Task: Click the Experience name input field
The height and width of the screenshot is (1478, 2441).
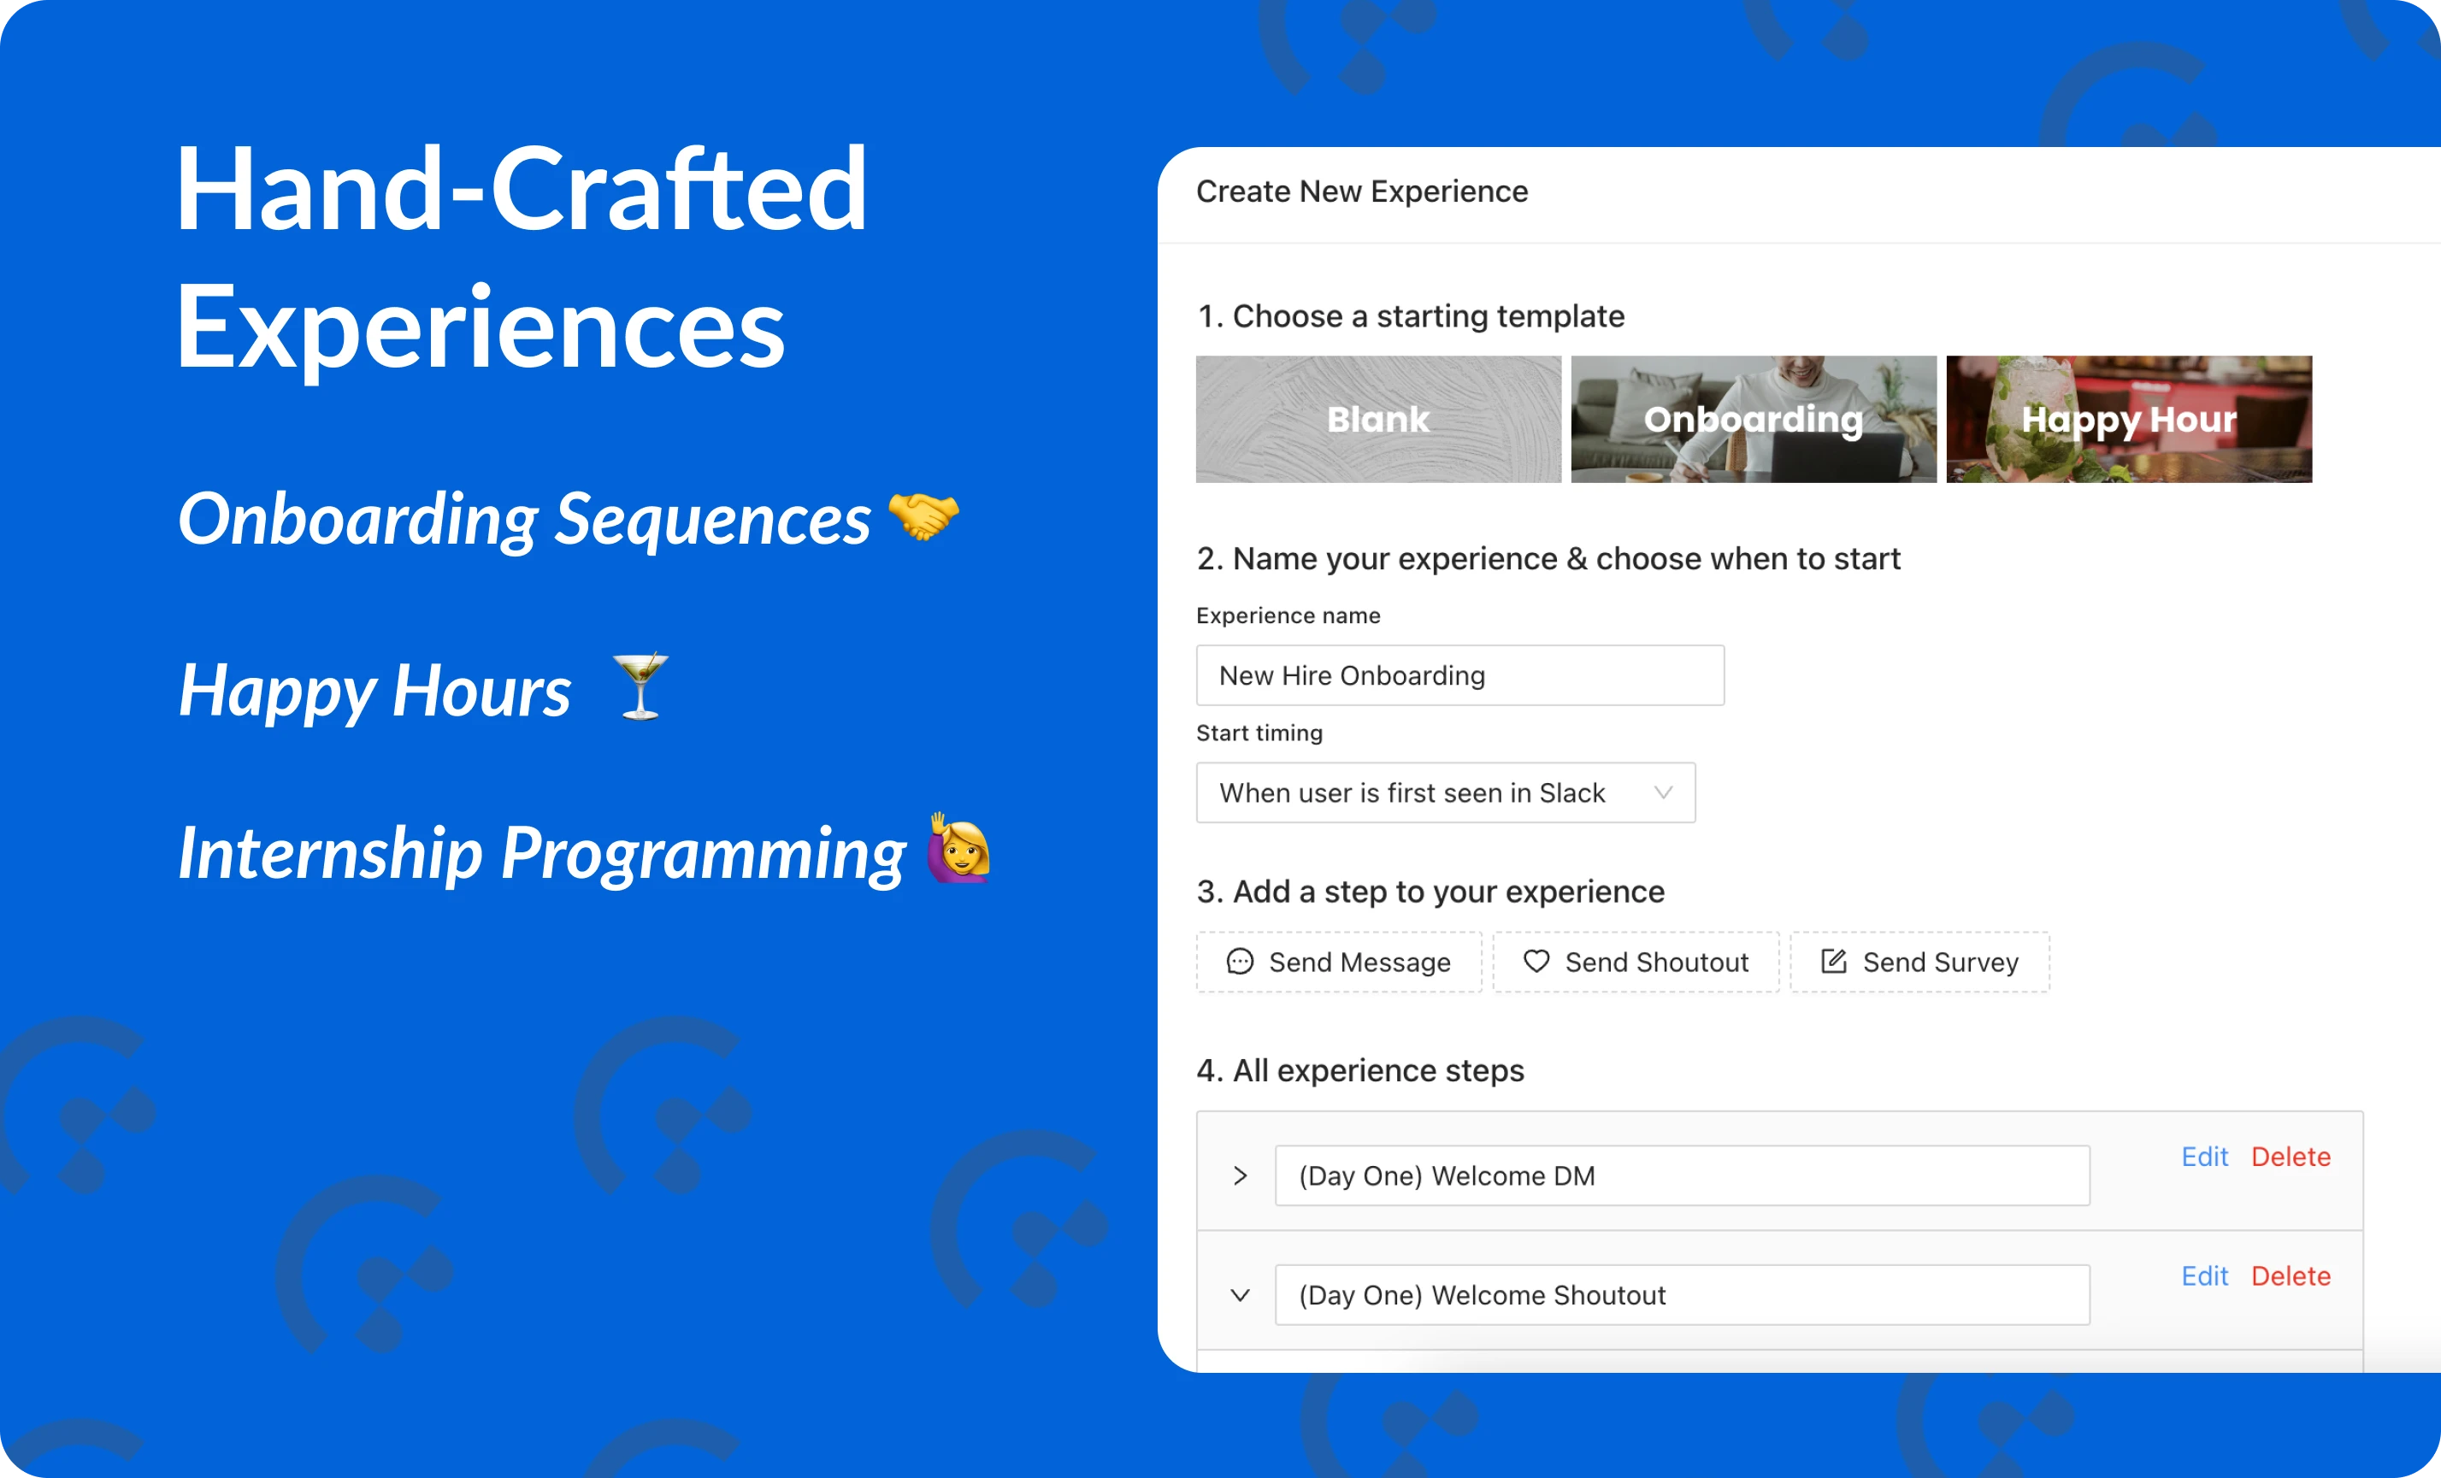Action: [1461, 674]
